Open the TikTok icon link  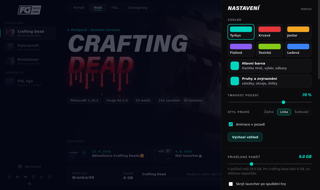tap(41, 177)
